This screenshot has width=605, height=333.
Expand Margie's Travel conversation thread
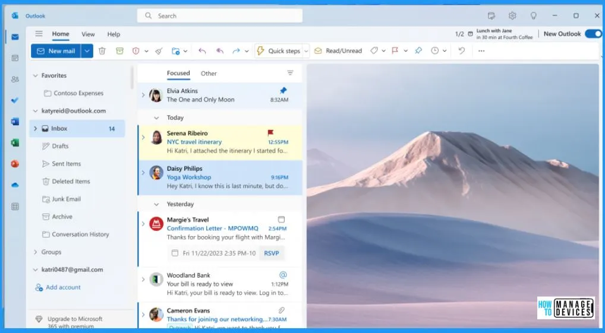click(x=143, y=224)
